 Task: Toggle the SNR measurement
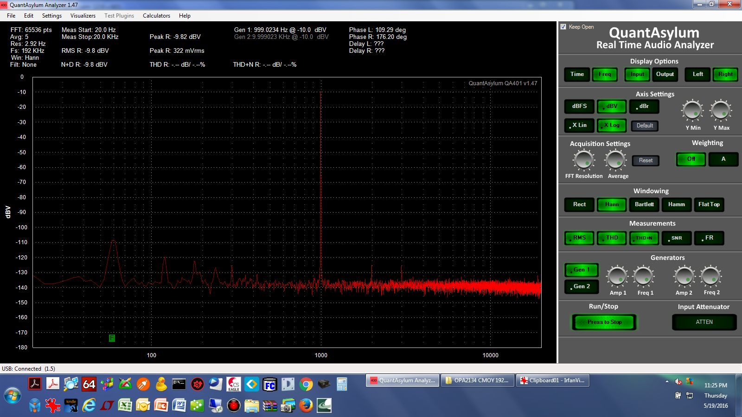676,238
